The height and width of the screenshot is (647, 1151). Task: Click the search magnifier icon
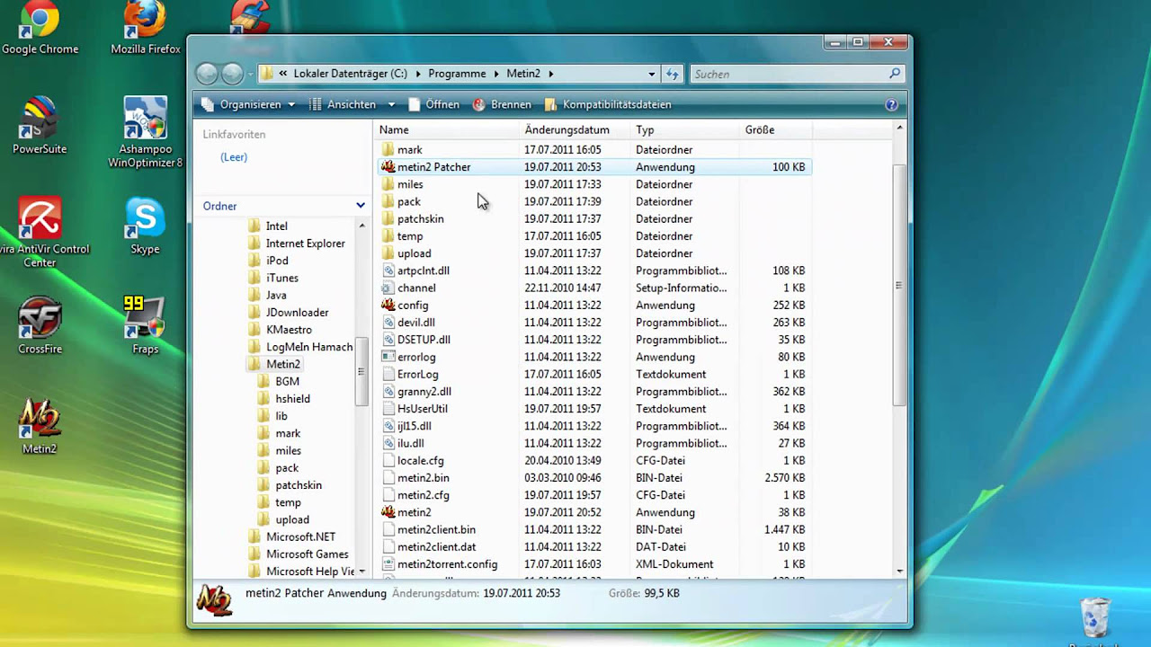895,74
